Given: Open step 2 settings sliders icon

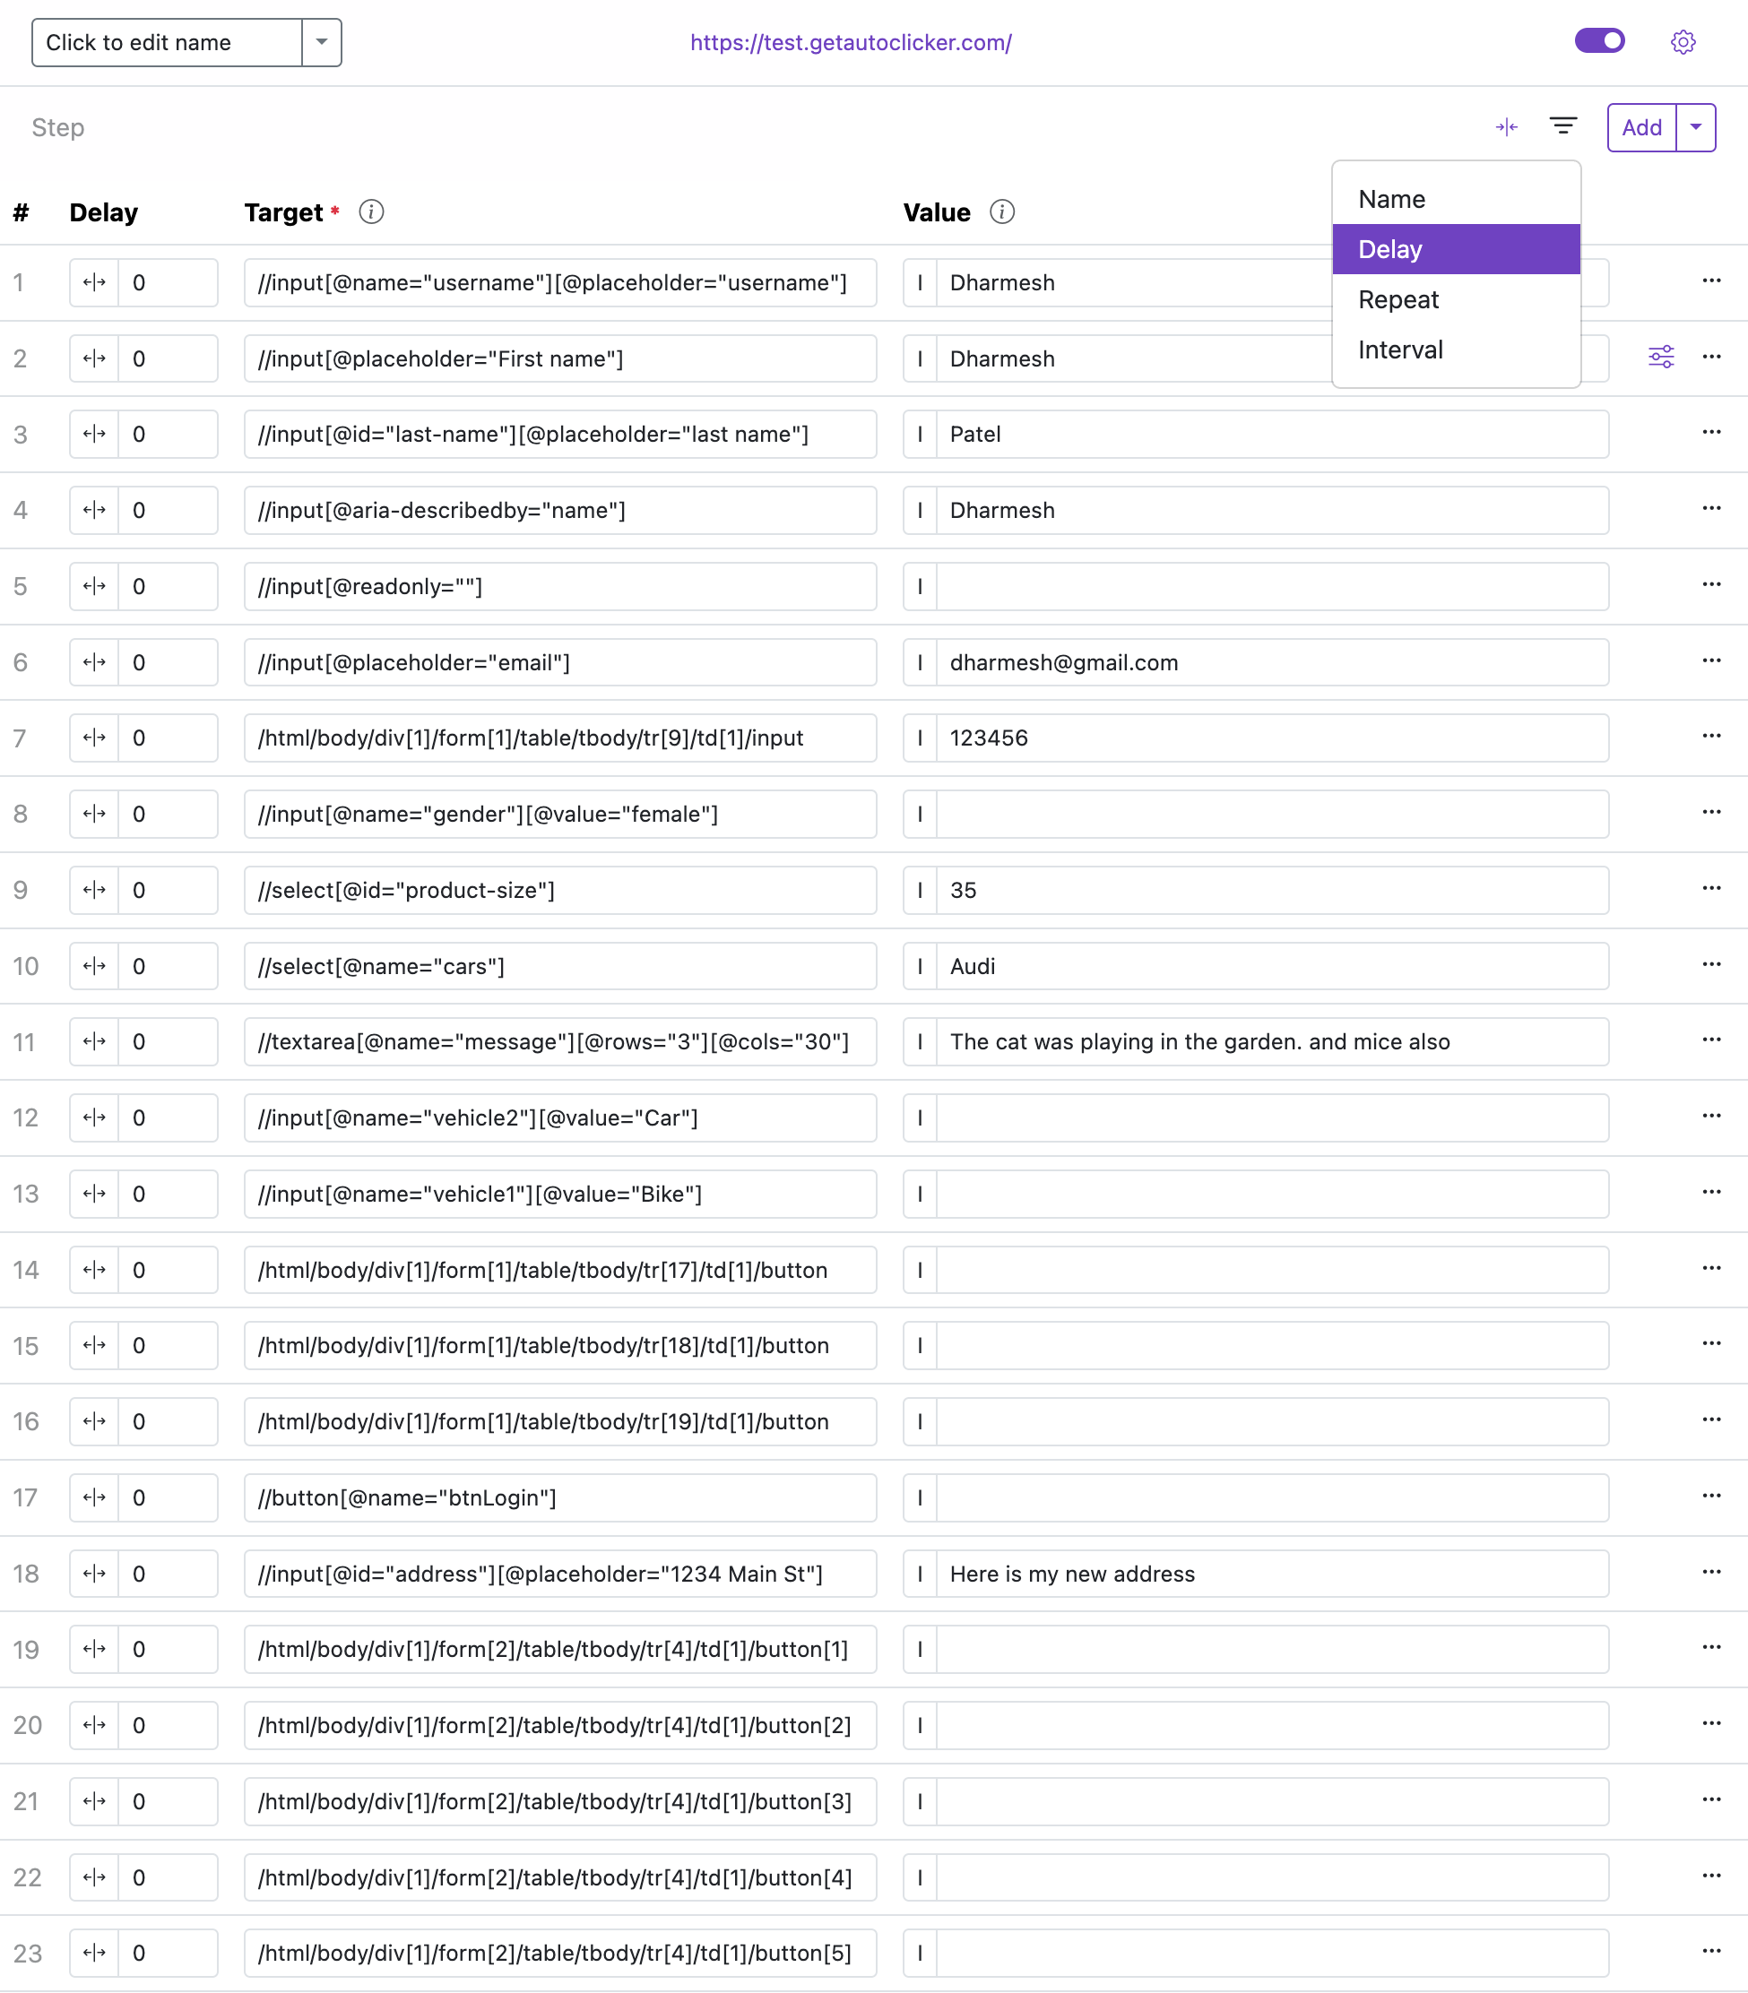Looking at the screenshot, I should (x=1660, y=357).
